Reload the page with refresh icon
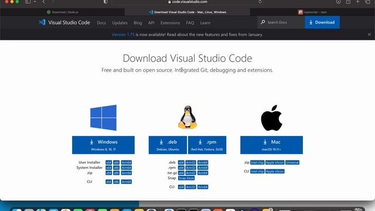 pyautogui.click(x=260, y=2)
